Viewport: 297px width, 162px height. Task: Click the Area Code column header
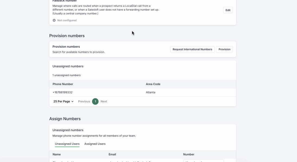[153, 84]
